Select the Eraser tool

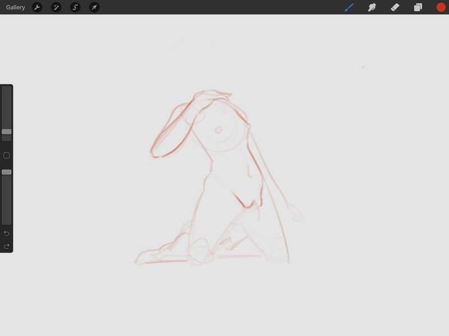coord(395,7)
